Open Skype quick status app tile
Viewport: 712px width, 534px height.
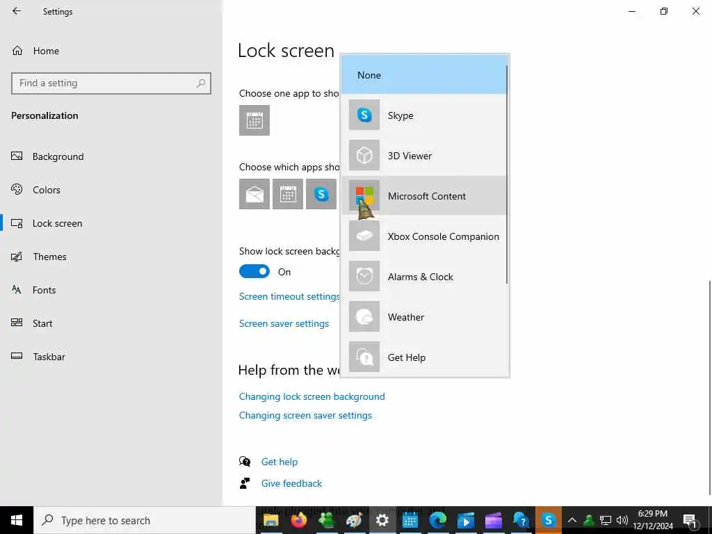321,194
